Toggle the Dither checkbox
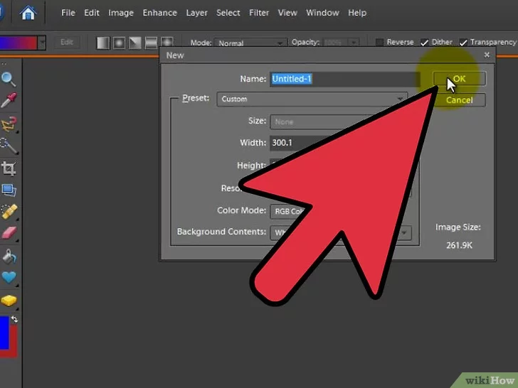 pyautogui.click(x=424, y=42)
